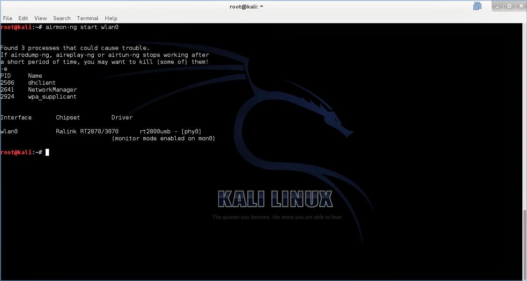Viewport: 527px width, 281px height.
Task: Maximize the terminal window
Action: click(x=509, y=6)
